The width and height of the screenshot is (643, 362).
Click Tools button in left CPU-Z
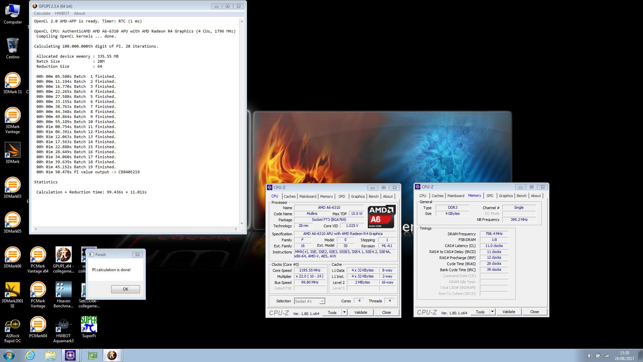coord(332,312)
